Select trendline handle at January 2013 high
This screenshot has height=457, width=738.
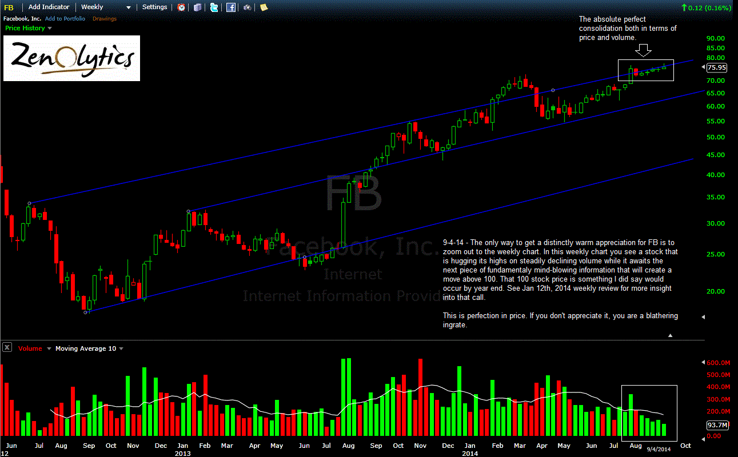click(189, 211)
